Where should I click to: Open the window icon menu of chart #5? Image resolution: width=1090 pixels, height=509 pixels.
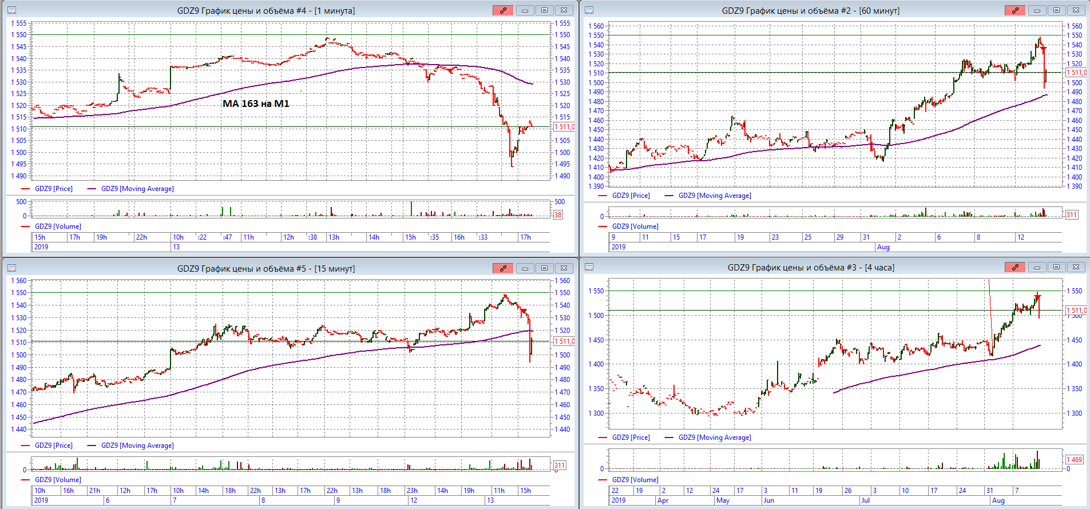(x=11, y=268)
